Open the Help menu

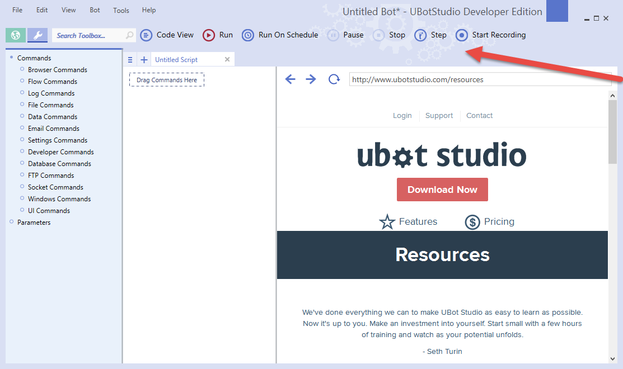[149, 10]
